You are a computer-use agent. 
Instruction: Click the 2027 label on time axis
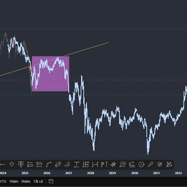(69, 173)
